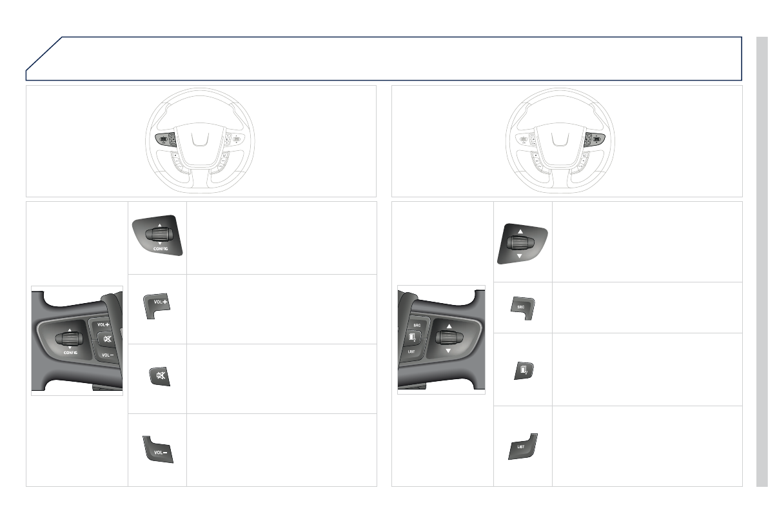Open the right control pad close-up photo
768x512 pixels.
(441, 340)
